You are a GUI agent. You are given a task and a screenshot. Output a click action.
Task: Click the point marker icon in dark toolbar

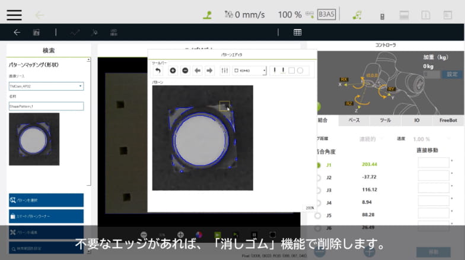click(x=95, y=32)
